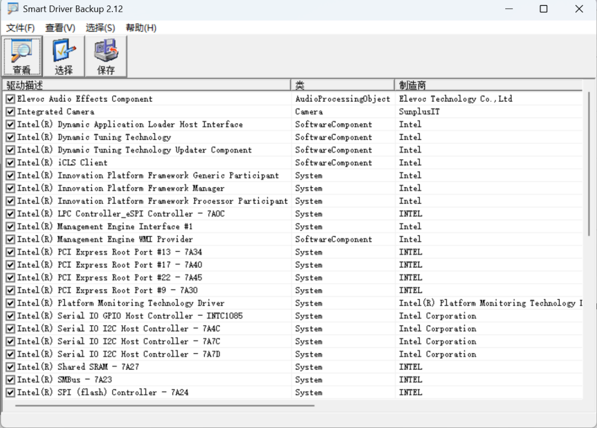
Task: Click the Smart Driver Backup title bar app icon
Action: [13, 8]
